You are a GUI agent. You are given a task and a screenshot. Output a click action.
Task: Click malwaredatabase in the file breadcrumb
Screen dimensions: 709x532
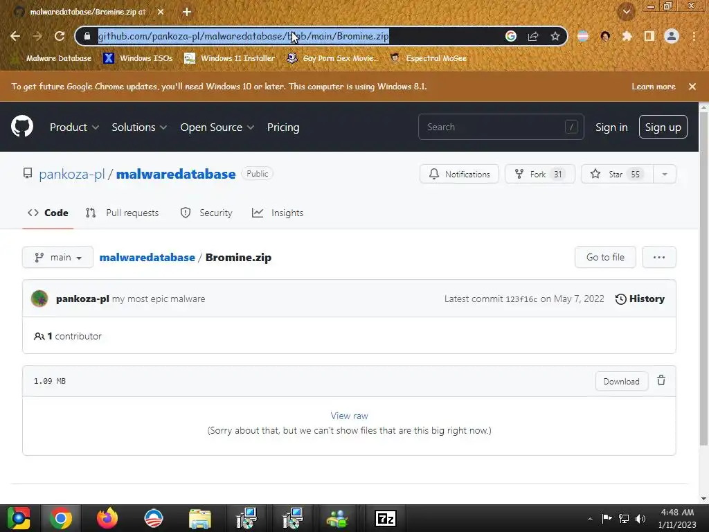click(147, 258)
